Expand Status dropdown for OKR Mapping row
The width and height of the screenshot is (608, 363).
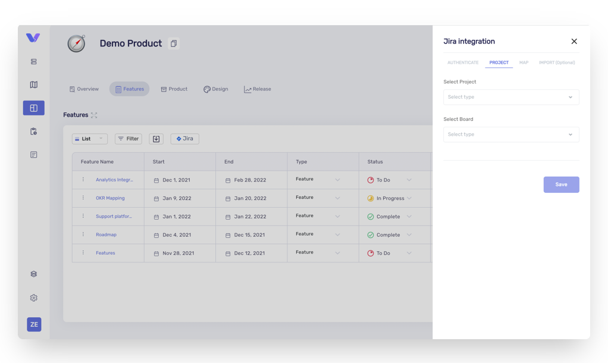click(x=409, y=198)
